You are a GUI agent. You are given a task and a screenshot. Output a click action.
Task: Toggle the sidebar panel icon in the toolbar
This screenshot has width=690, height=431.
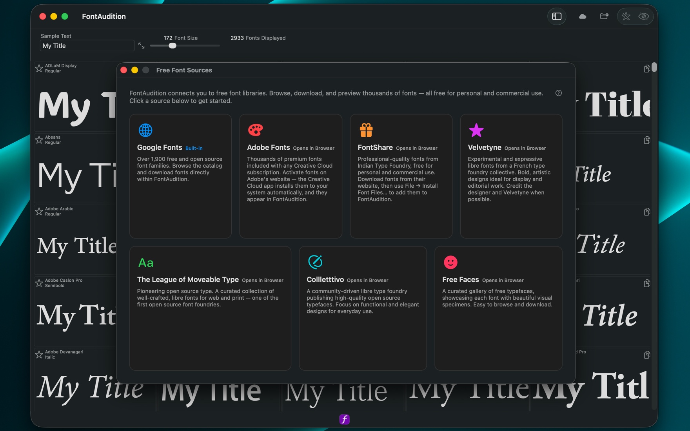pos(557,16)
